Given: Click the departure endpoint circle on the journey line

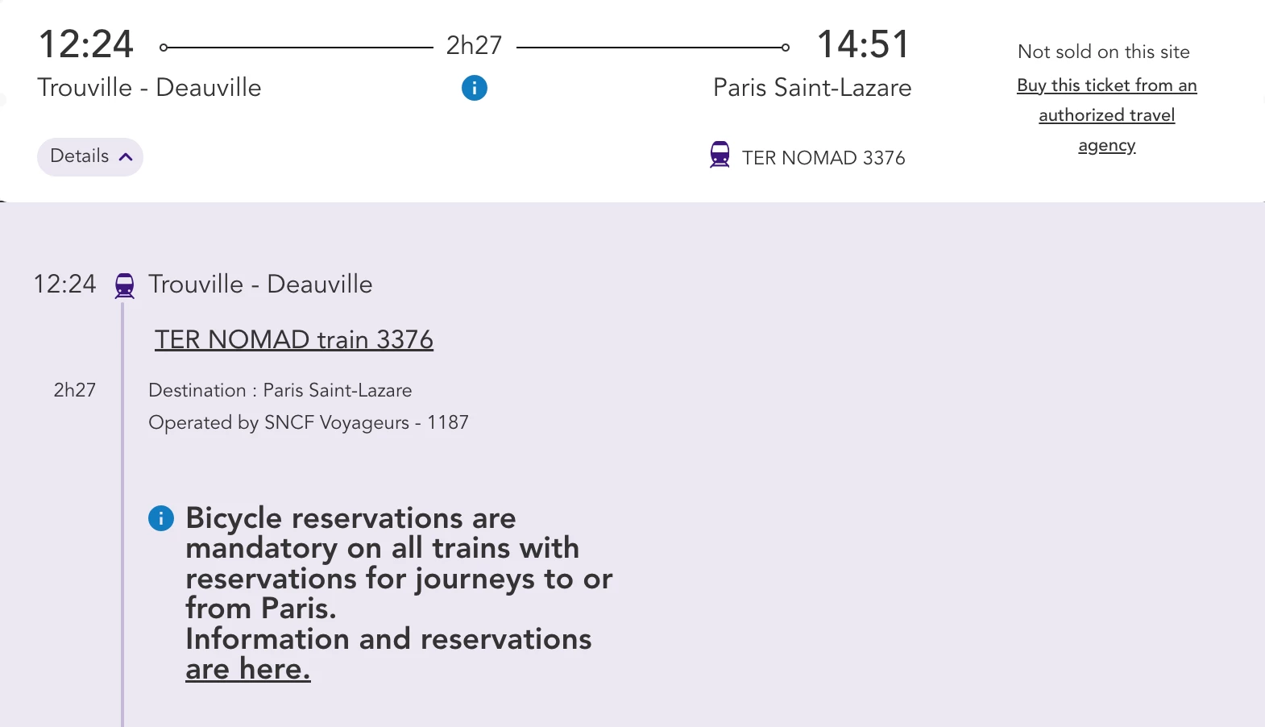Looking at the screenshot, I should coord(164,48).
